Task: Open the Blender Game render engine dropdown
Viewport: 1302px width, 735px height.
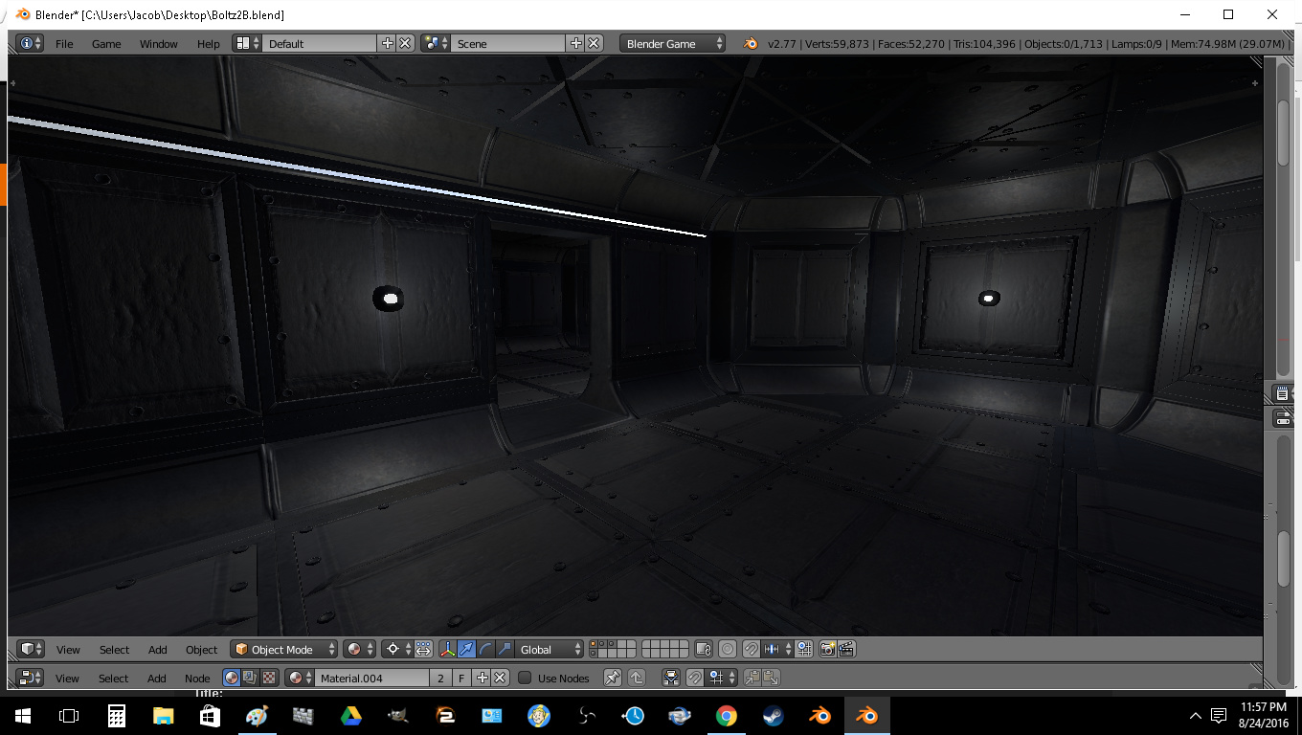Action: pyautogui.click(x=673, y=43)
